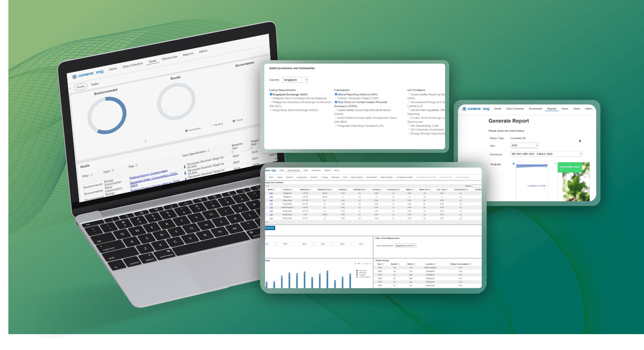The image size is (644, 350).
Task: Sort the Monthly Energy table by Year icon
Action: tap(383, 264)
